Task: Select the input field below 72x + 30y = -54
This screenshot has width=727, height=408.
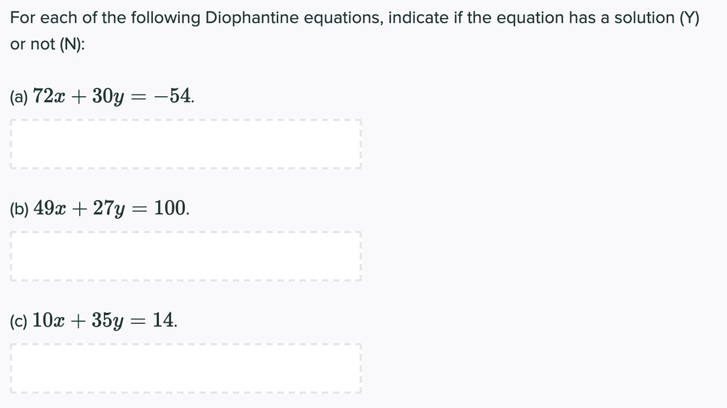Action: (185, 144)
